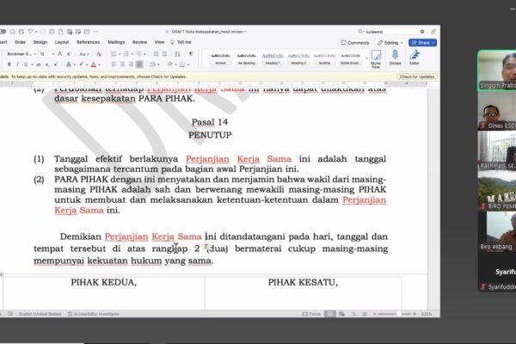Image resolution: width=516 pixels, height=344 pixels.
Task: Click the Decrease Font Size icon
Action: 69,53
